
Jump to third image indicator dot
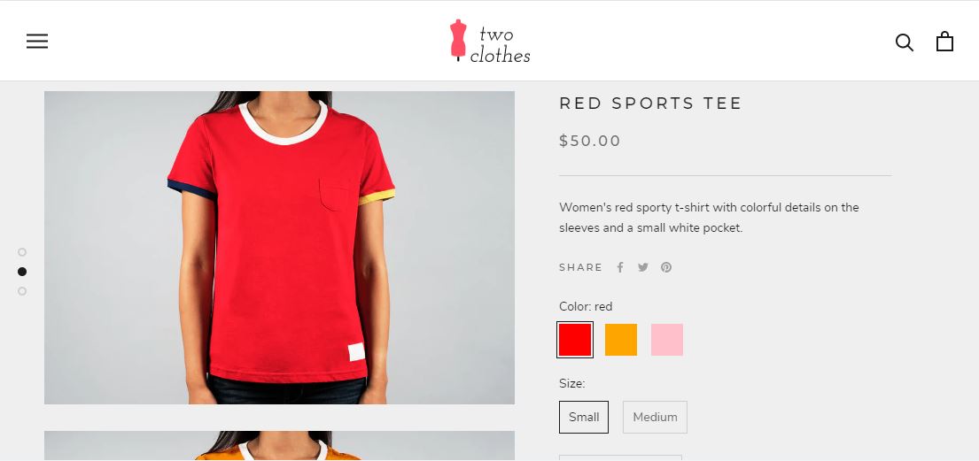click(x=22, y=291)
